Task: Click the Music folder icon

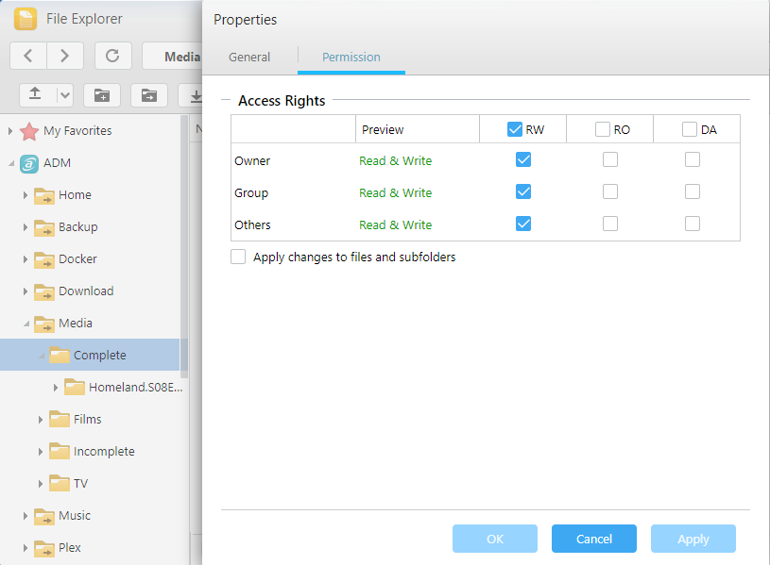Action: coord(44,517)
